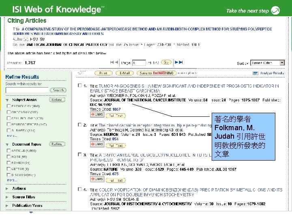Image resolution: width=292 pixels, height=219 pixels.
Task: Open Tumor Angiogenesis article title link
Action: [x=185, y=88]
